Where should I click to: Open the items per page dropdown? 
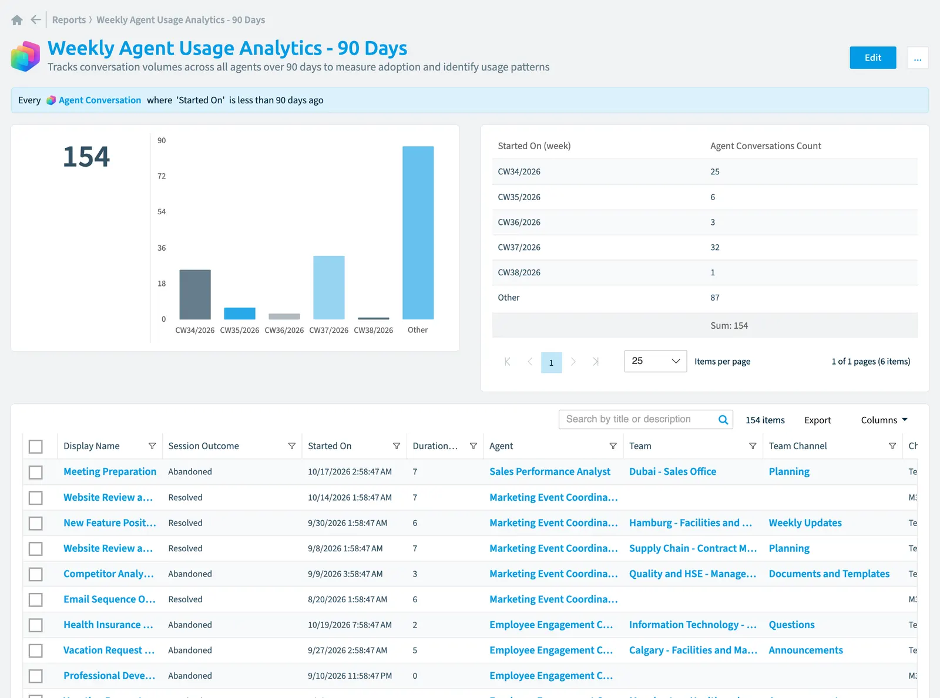coord(655,361)
